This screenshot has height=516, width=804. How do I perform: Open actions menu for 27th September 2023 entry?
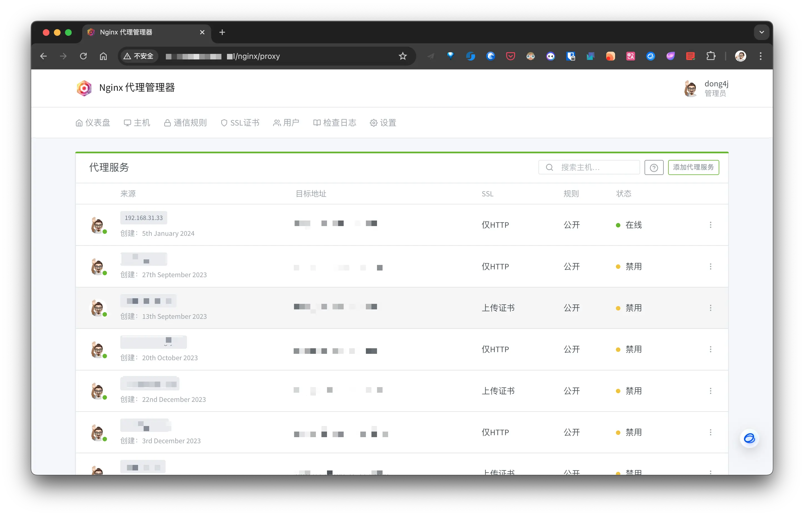click(x=710, y=266)
